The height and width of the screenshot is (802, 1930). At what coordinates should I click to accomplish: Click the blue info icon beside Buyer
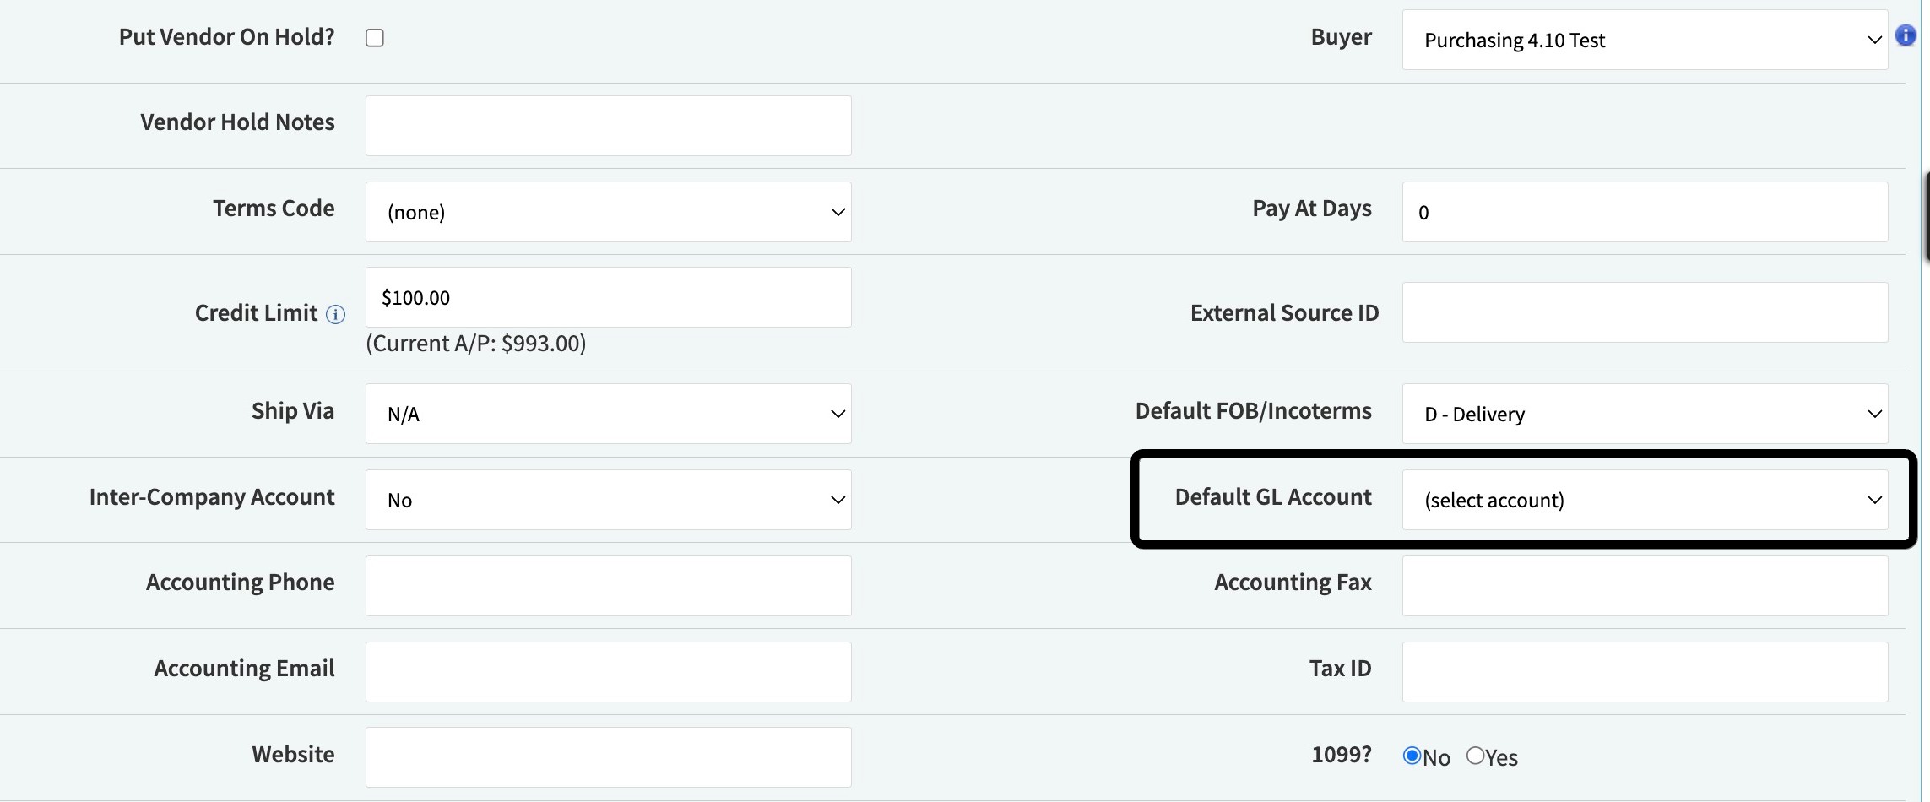click(x=1906, y=35)
